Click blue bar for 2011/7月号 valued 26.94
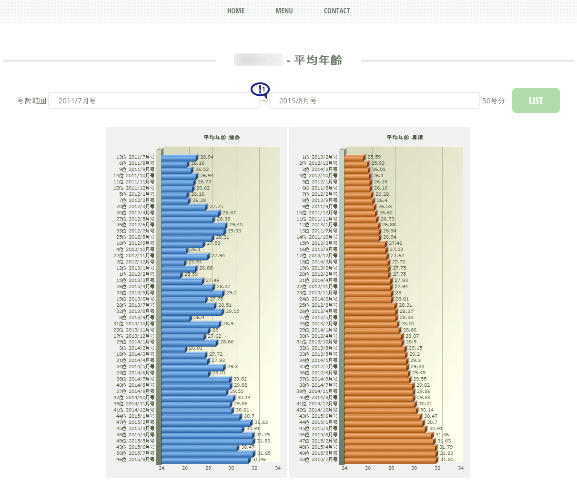Image resolution: width=577 pixels, height=502 pixels. [x=179, y=158]
